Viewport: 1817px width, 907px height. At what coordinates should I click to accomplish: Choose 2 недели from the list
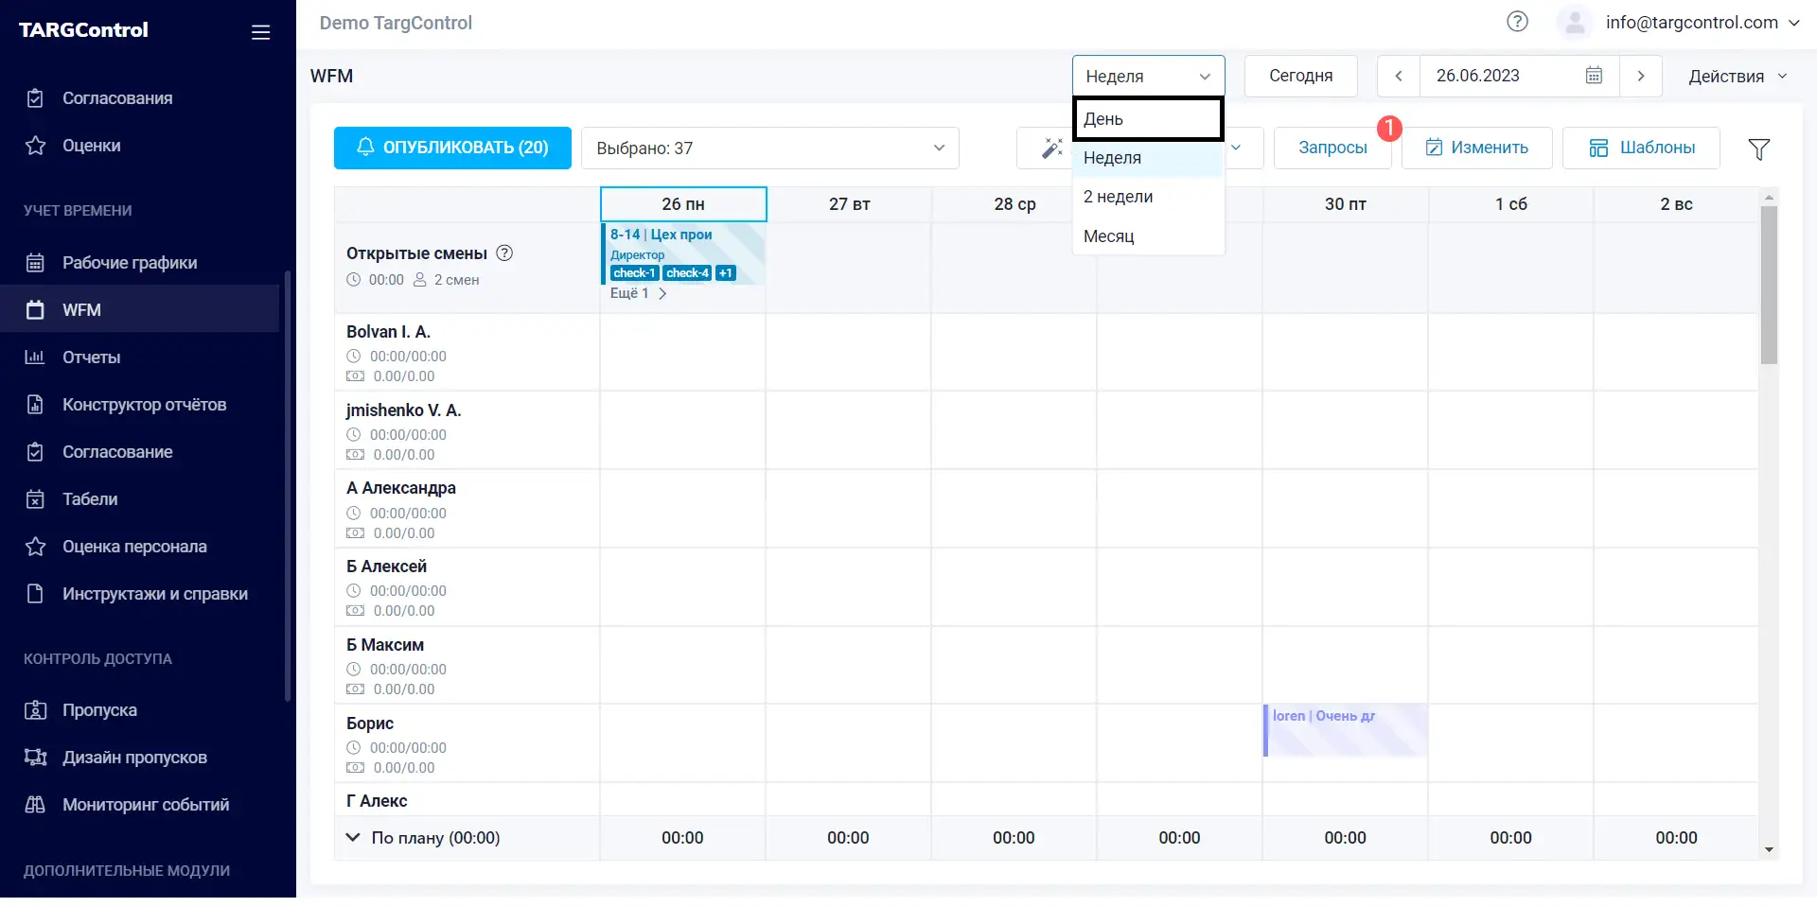point(1148,197)
